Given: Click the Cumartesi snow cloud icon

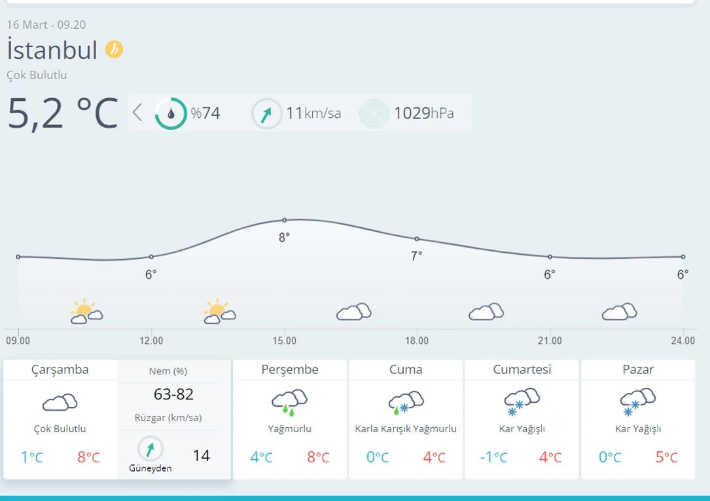Looking at the screenshot, I should point(522,402).
